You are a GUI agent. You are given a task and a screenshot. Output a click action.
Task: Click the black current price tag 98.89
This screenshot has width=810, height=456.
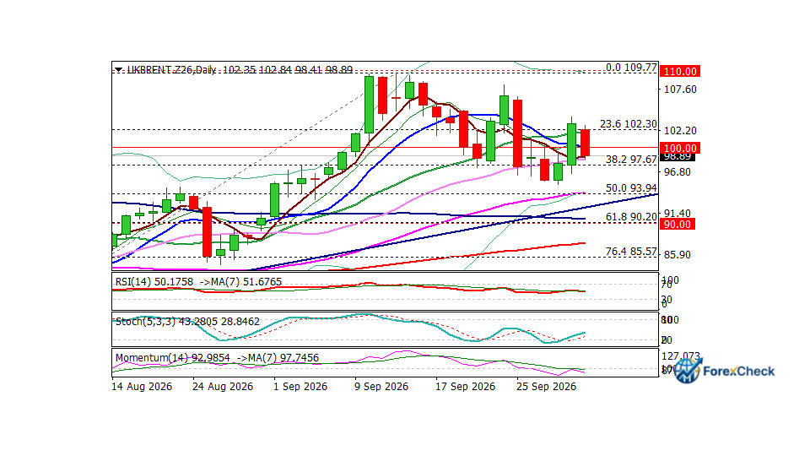pos(678,157)
